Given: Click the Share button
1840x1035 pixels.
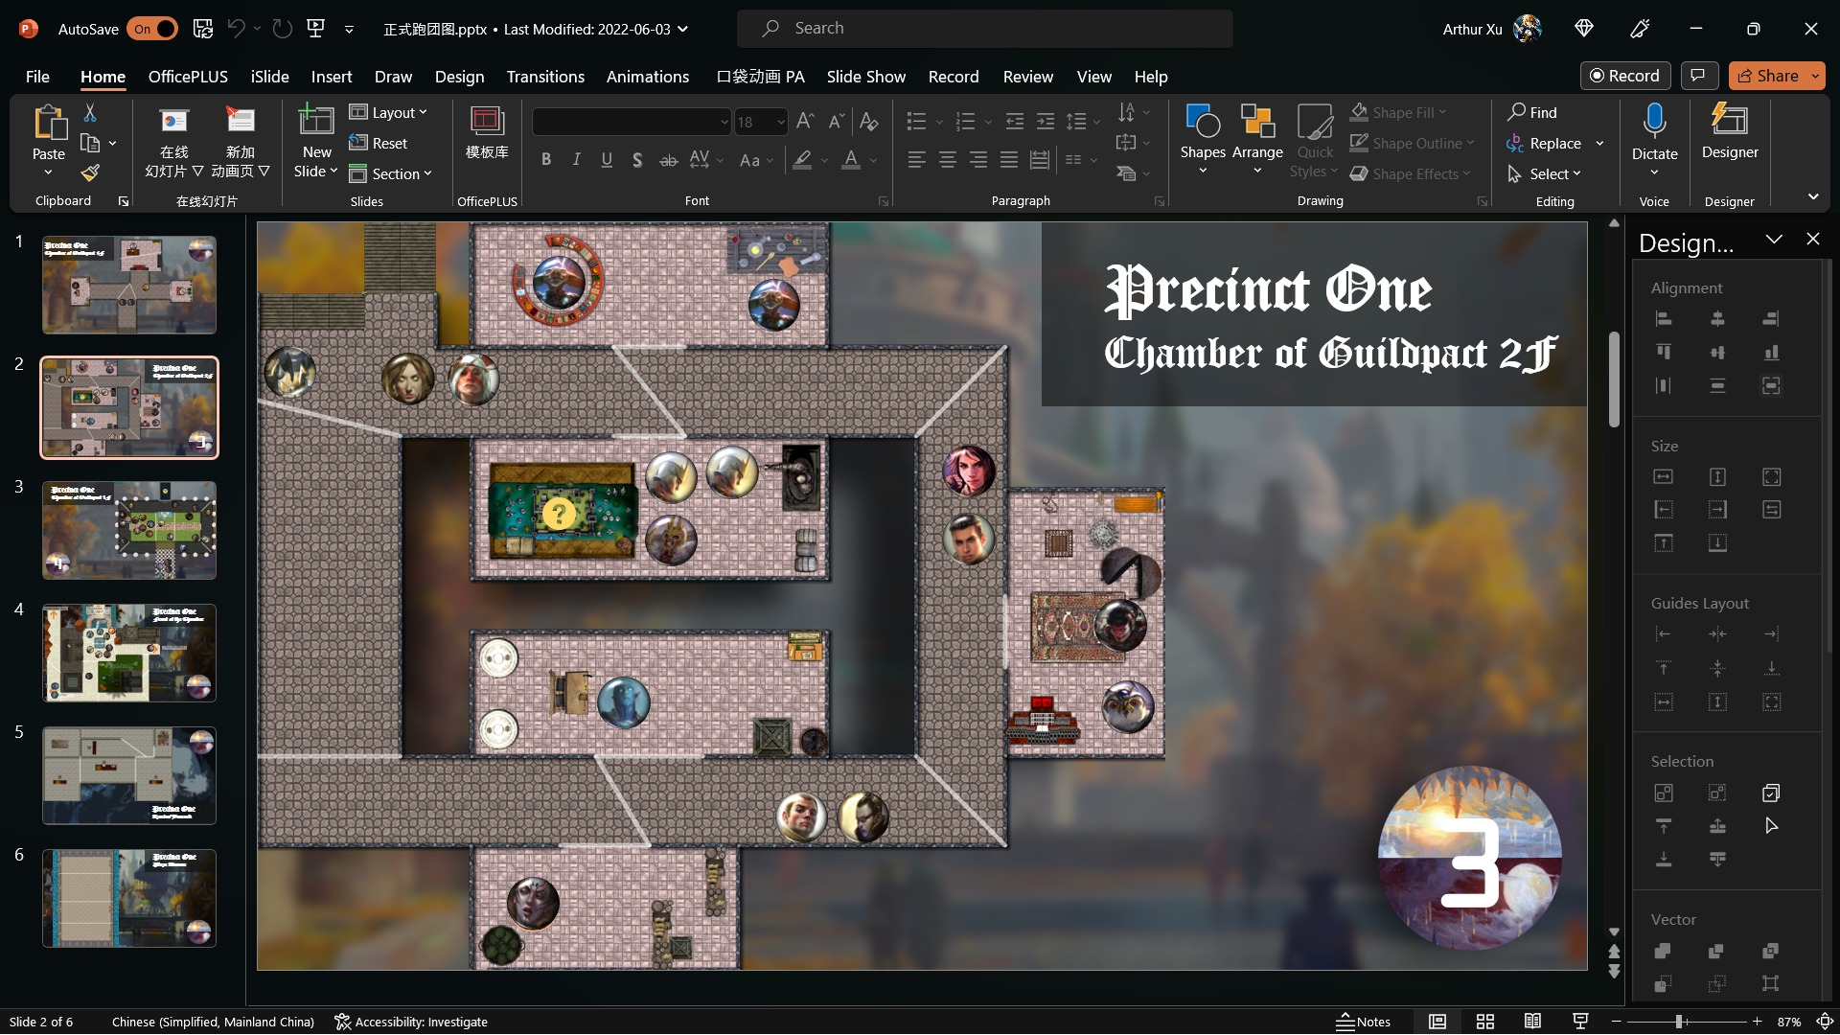Looking at the screenshot, I should click(x=1768, y=76).
